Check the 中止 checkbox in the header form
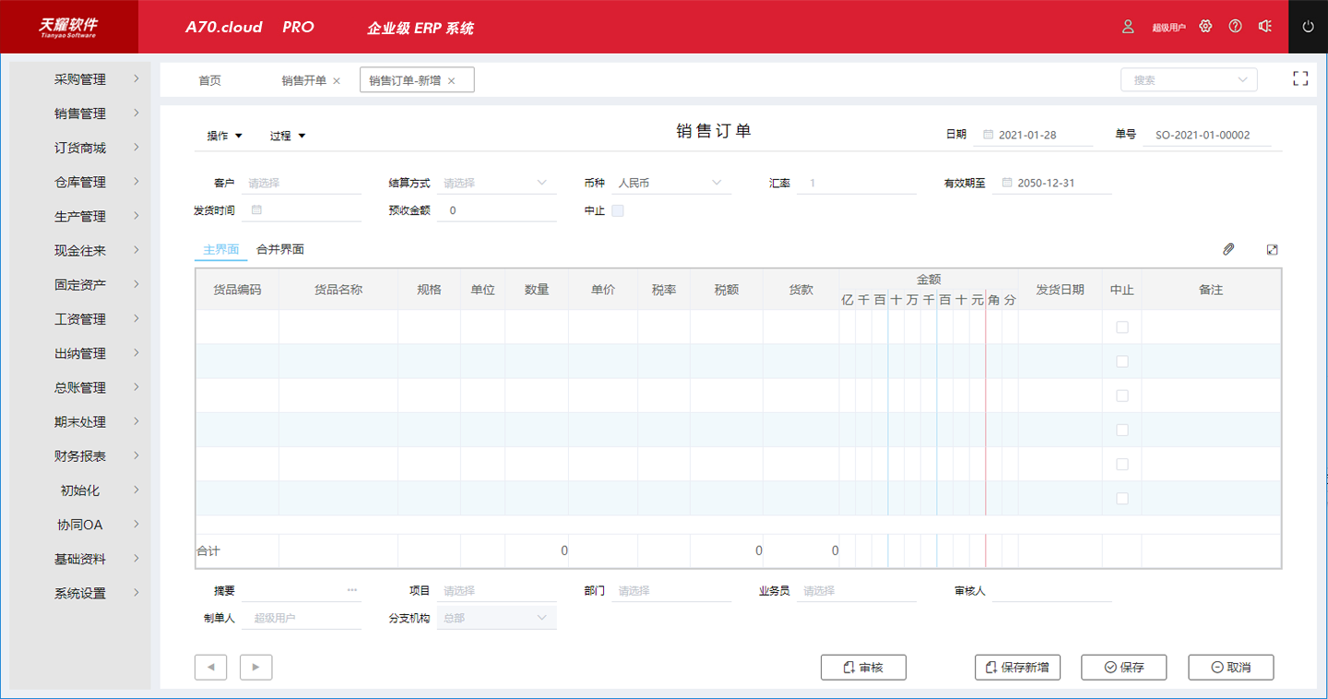This screenshot has width=1328, height=699. [618, 211]
